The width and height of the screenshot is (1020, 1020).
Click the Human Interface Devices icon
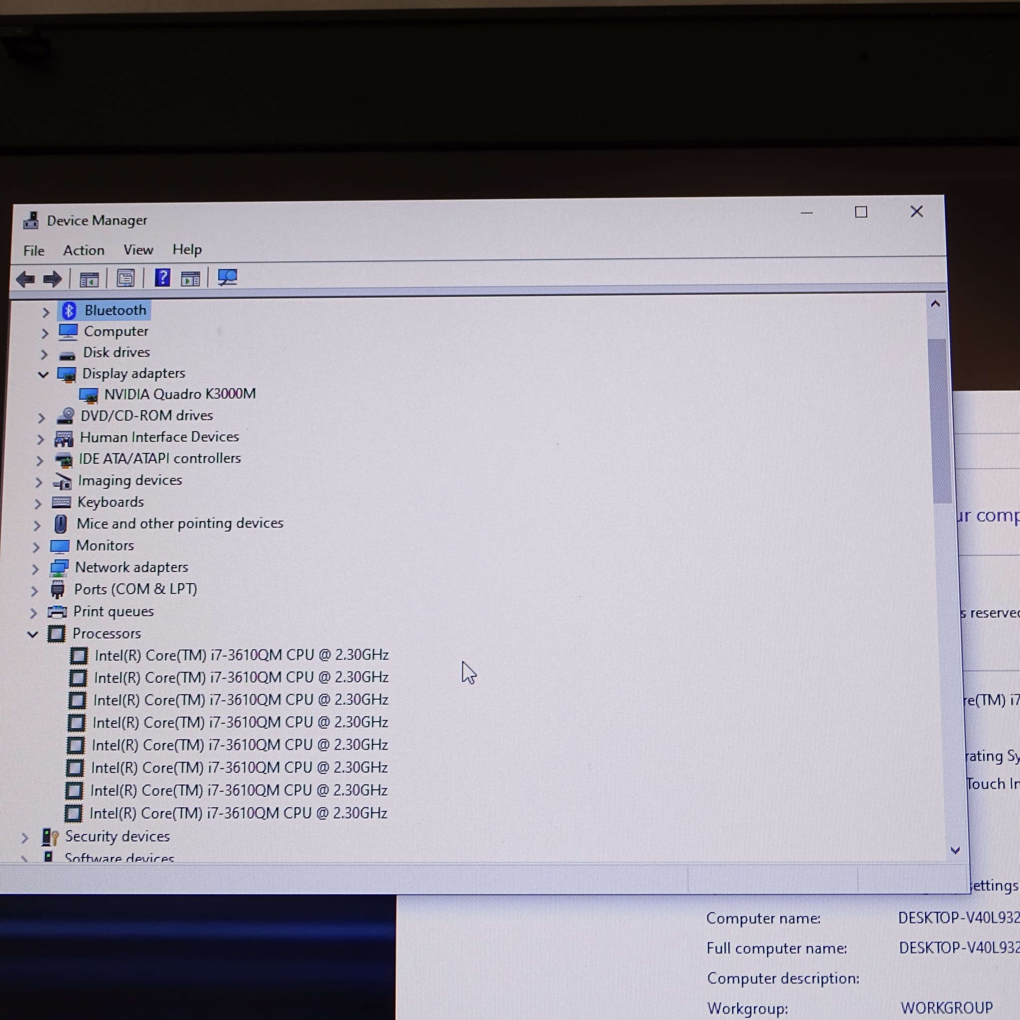point(64,438)
